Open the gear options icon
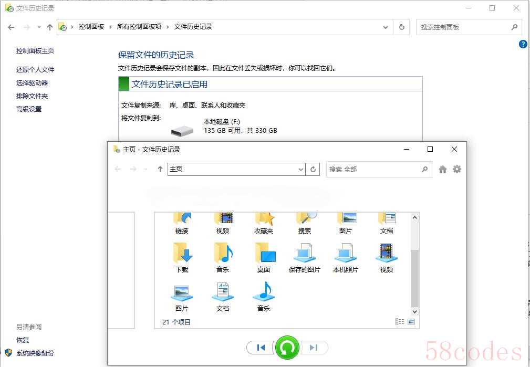This screenshot has width=530, height=367. coord(456,169)
